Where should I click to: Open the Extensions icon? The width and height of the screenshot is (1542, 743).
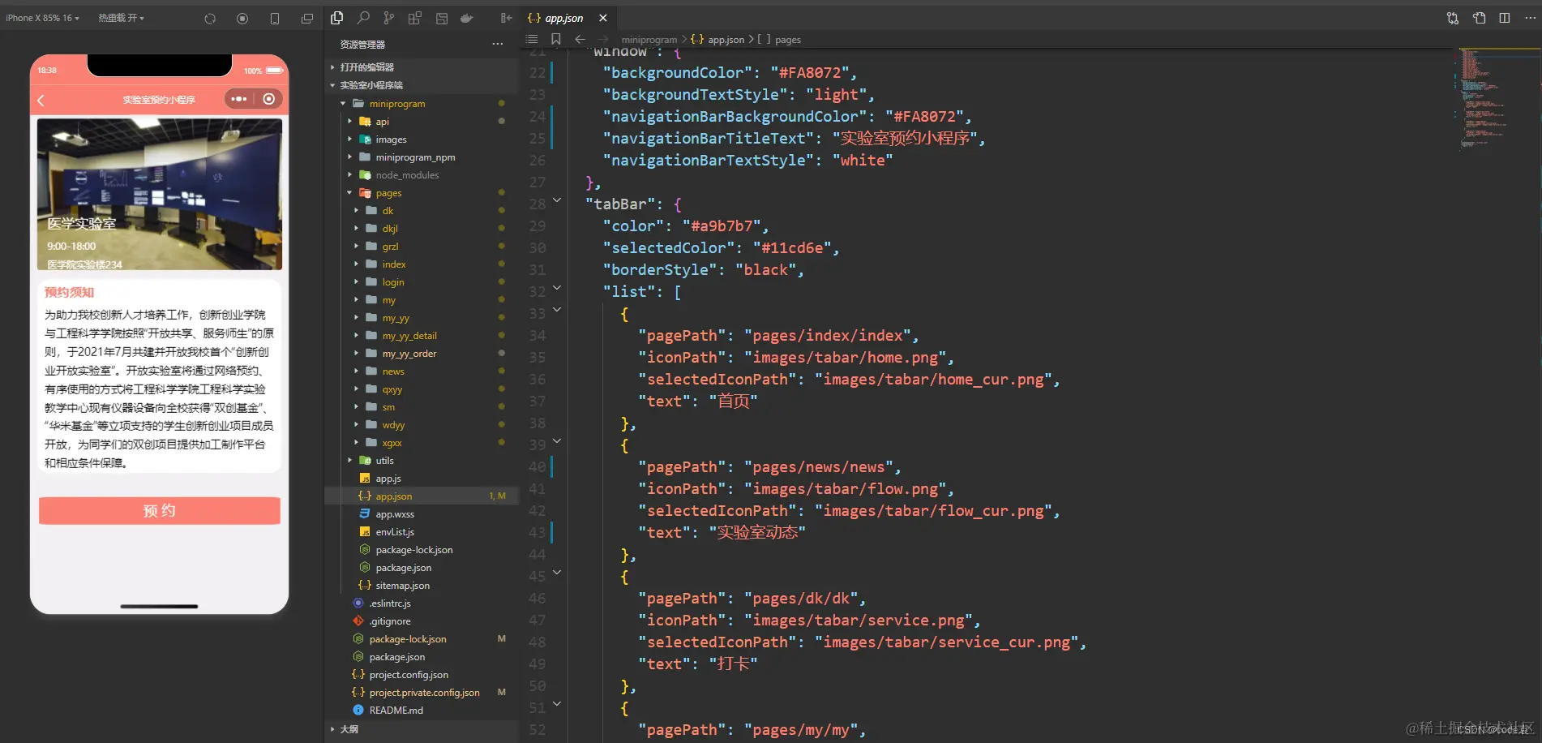pos(415,18)
